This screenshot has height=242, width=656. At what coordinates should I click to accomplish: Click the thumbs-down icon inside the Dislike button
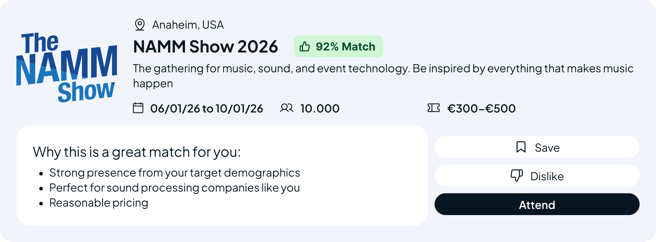click(516, 176)
